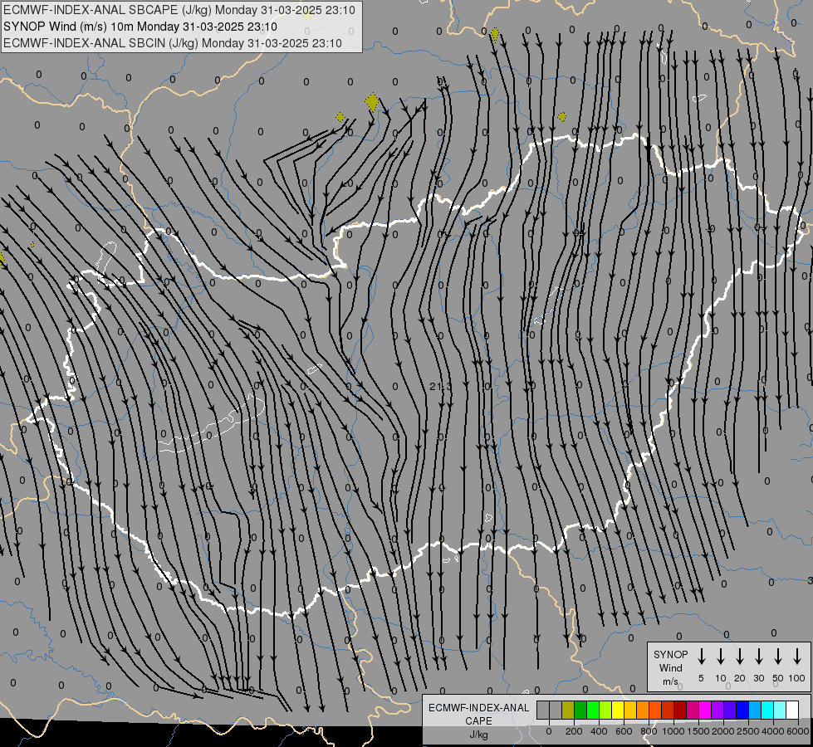Image resolution: width=813 pixels, height=747 pixels.
Task: Click the 2500 tick label on CAPE scale
Action: pyautogui.click(x=748, y=731)
